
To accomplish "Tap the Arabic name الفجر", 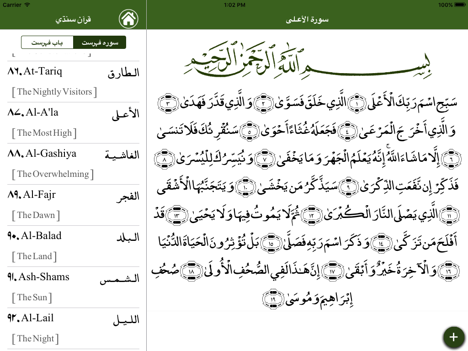I will pos(128,197).
